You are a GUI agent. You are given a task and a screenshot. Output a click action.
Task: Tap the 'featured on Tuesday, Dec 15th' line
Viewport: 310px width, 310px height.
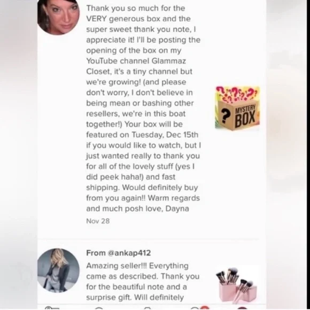click(142, 135)
